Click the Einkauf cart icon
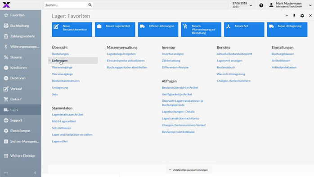 tap(6, 99)
